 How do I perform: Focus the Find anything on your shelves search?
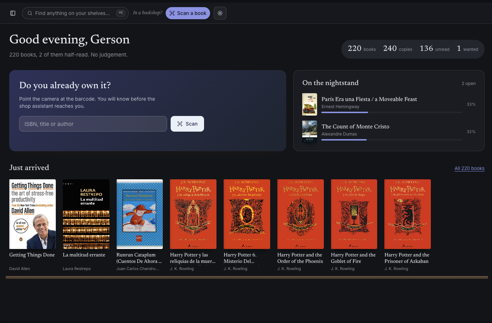pyautogui.click(x=75, y=13)
